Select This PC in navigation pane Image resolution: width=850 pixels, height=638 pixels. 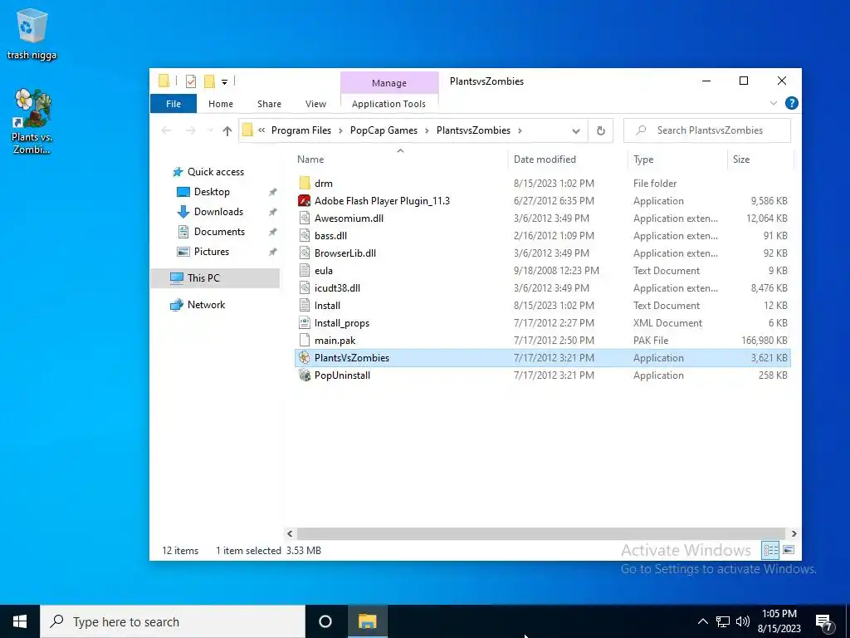pyautogui.click(x=215, y=277)
